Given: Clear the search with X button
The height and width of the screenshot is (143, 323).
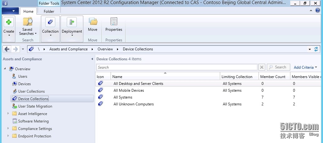Looking at the screenshot, I should pos(262,67).
